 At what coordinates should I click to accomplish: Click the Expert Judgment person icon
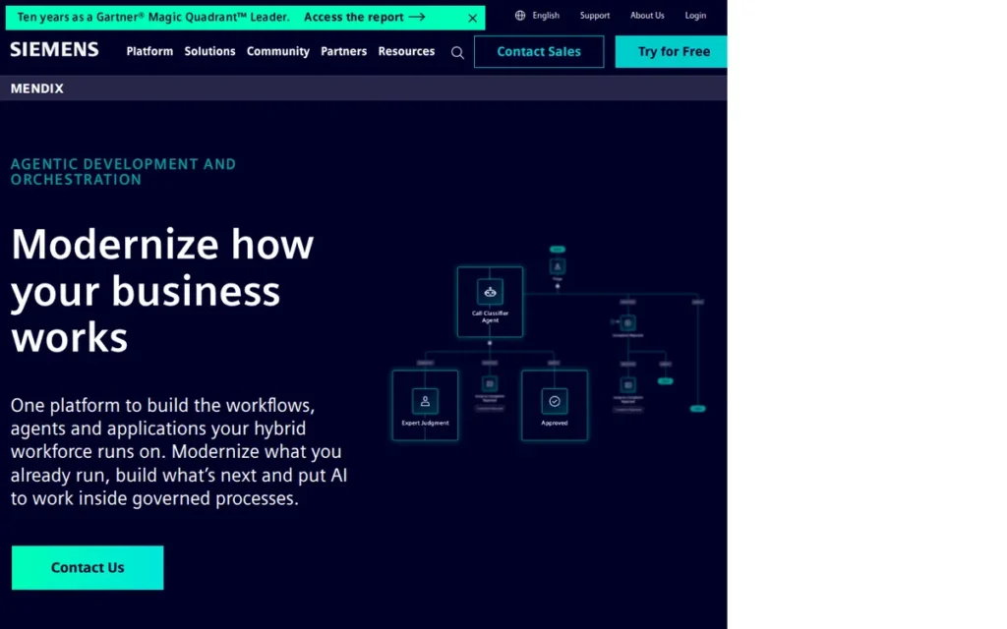point(425,401)
